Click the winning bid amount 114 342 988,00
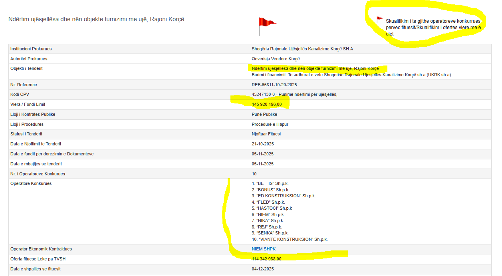The width and height of the screenshot is (502, 276). pyautogui.click(x=266, y=259)
